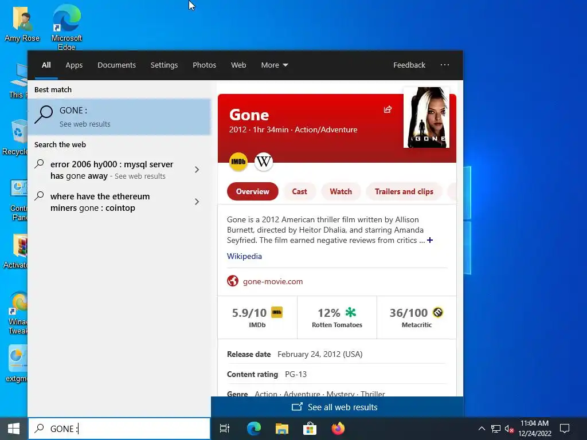Switch to the Watch tab
The height and width of the screenshot is (440, 587).
click(341, 191)
